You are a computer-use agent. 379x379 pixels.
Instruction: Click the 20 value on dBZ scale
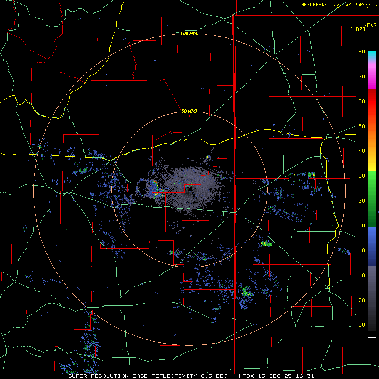pos(362,201)
